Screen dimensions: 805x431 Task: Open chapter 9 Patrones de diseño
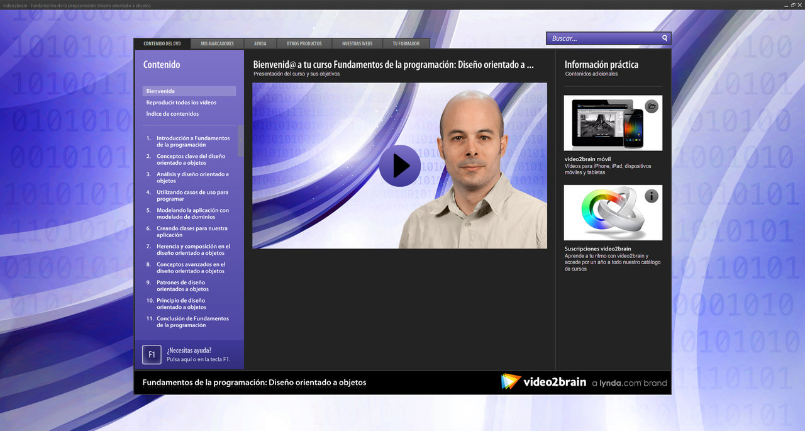[178, 286]
